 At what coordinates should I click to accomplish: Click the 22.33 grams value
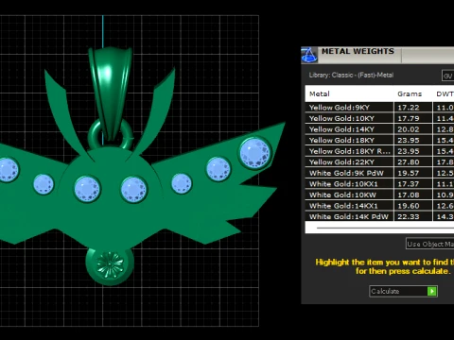click(409, 216)
